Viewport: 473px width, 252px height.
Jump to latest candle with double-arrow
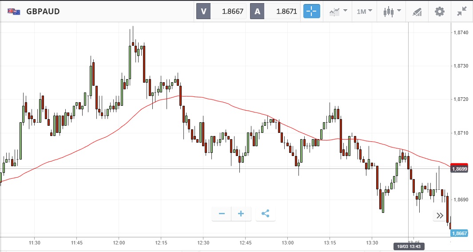[440, 216]
